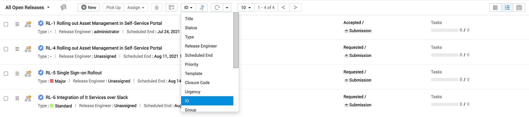Open the 10 per page dropdown

(246, 7)
